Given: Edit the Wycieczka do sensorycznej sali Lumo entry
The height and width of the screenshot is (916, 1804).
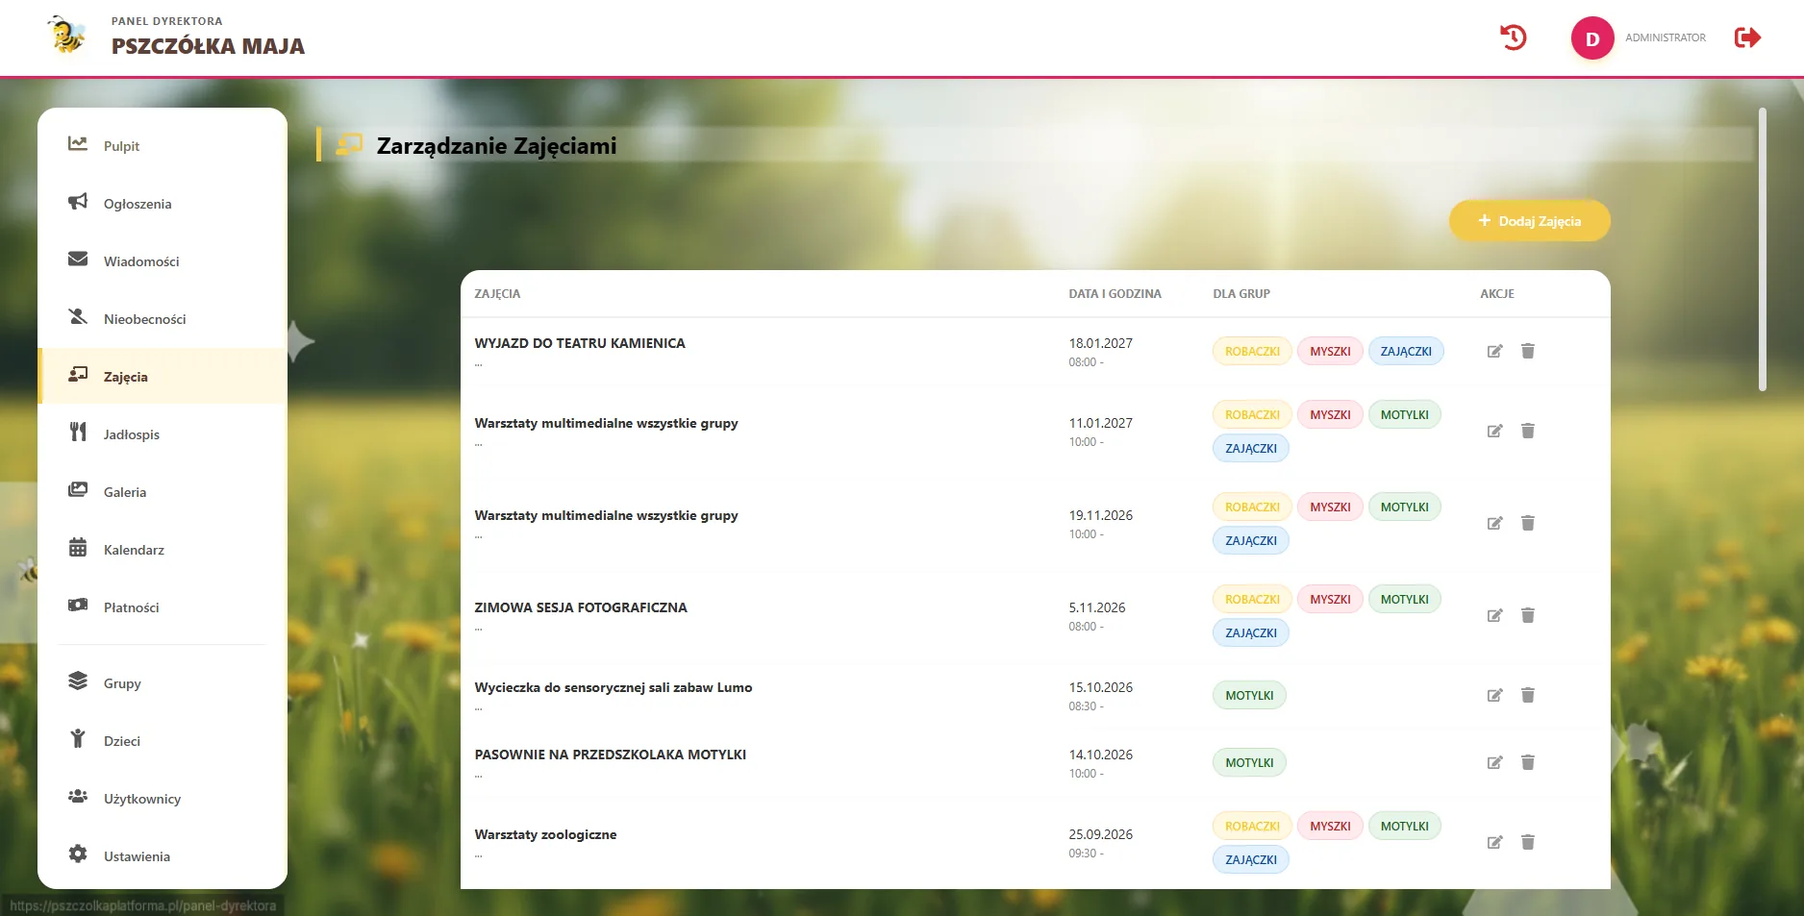Looking at the screenshot, I should 1494,695.
